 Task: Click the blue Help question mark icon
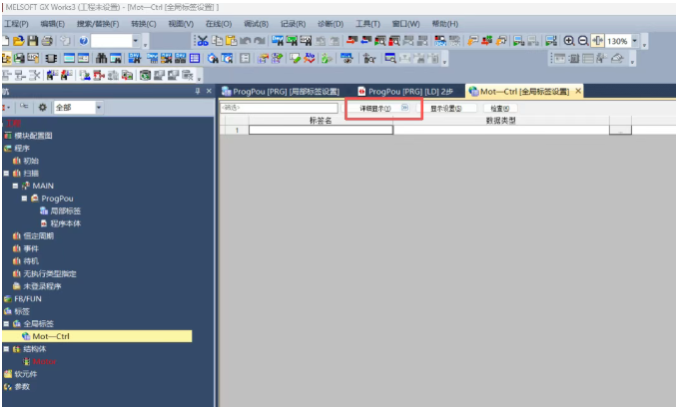pos(82,41)
